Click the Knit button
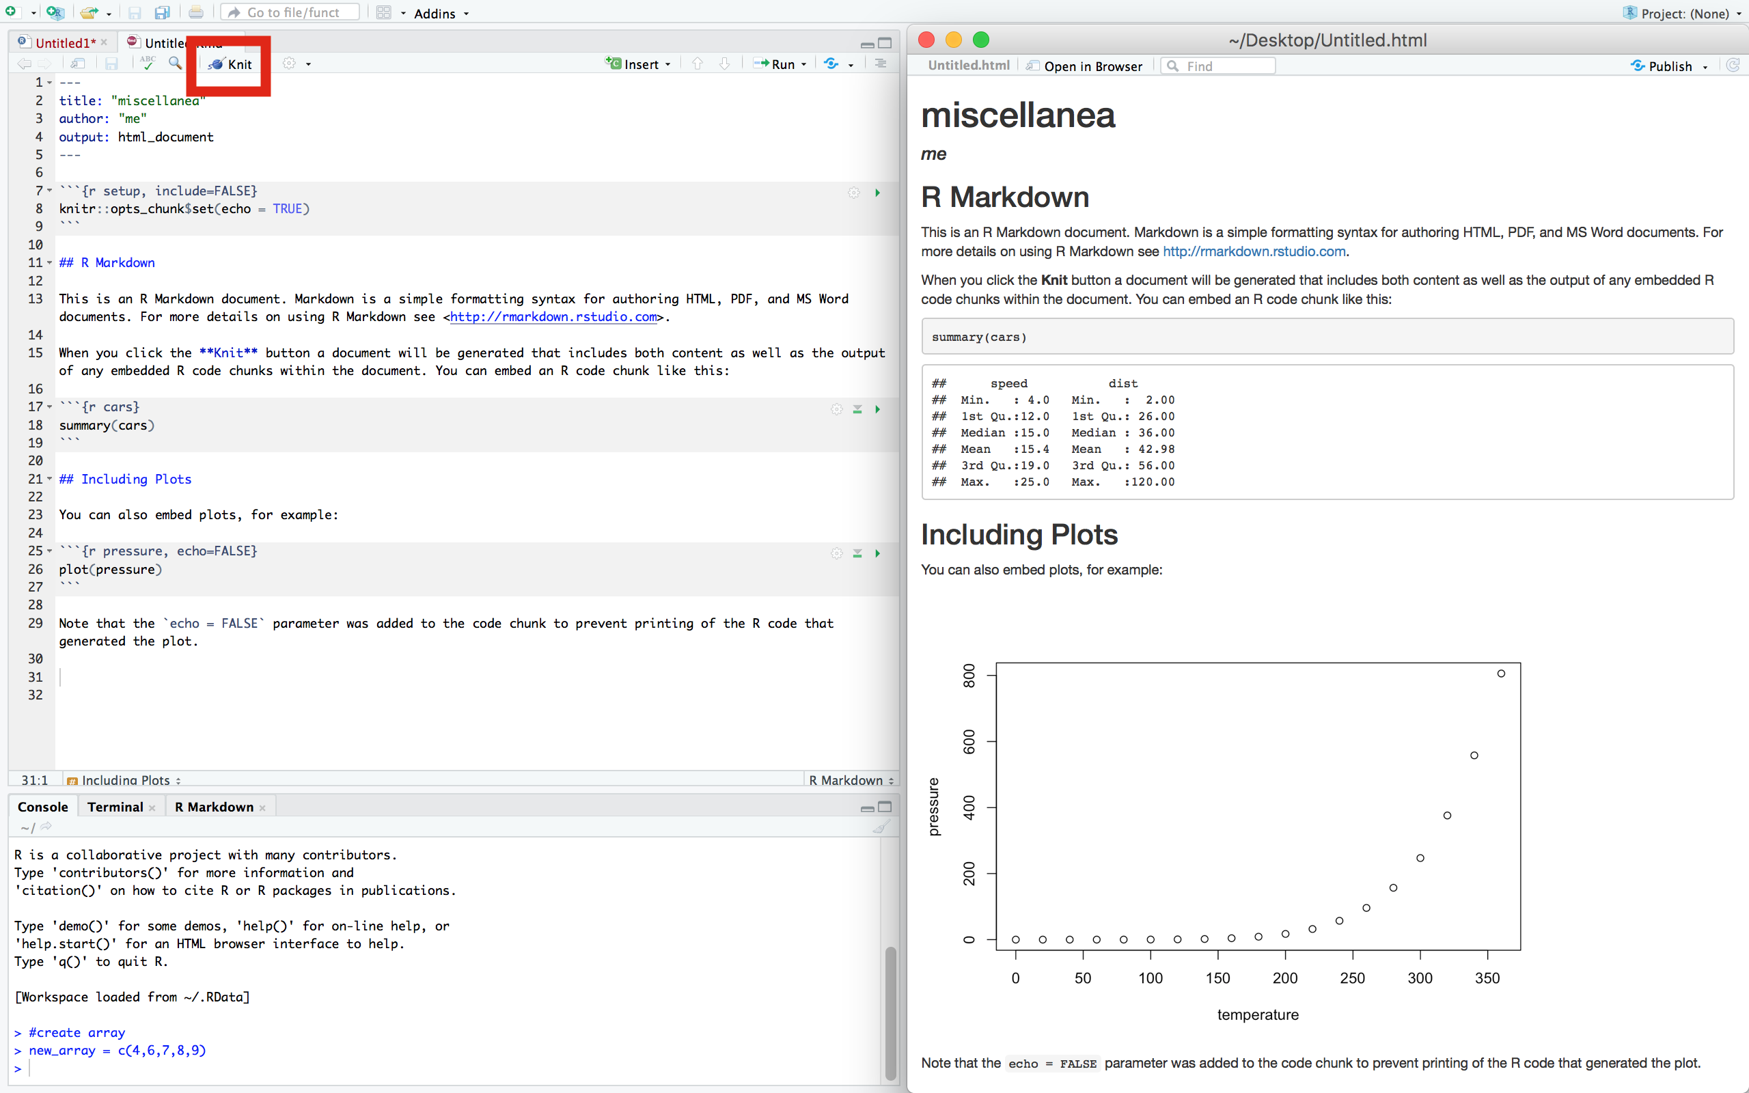The image size is (1749, 1093). pos(230,64)
